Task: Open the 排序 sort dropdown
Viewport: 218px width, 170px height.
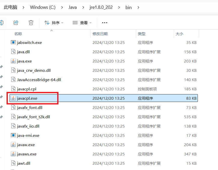Action: click(54, 23)
